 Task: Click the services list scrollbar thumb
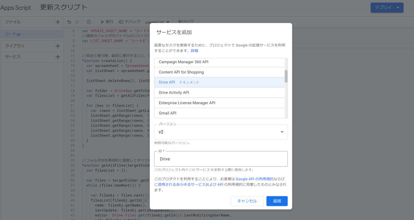[x=286, y=76]
